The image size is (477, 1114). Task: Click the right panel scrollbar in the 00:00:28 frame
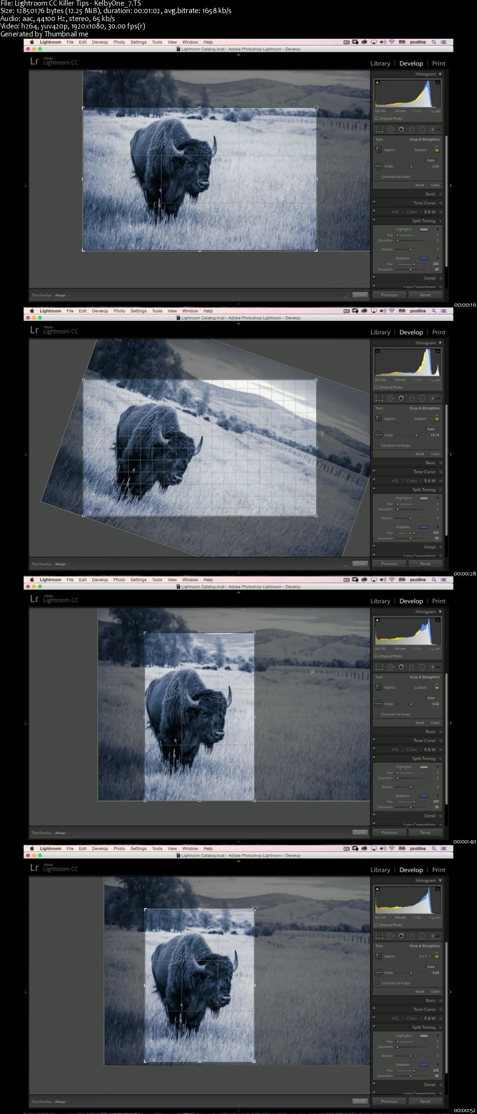[446, 469]
